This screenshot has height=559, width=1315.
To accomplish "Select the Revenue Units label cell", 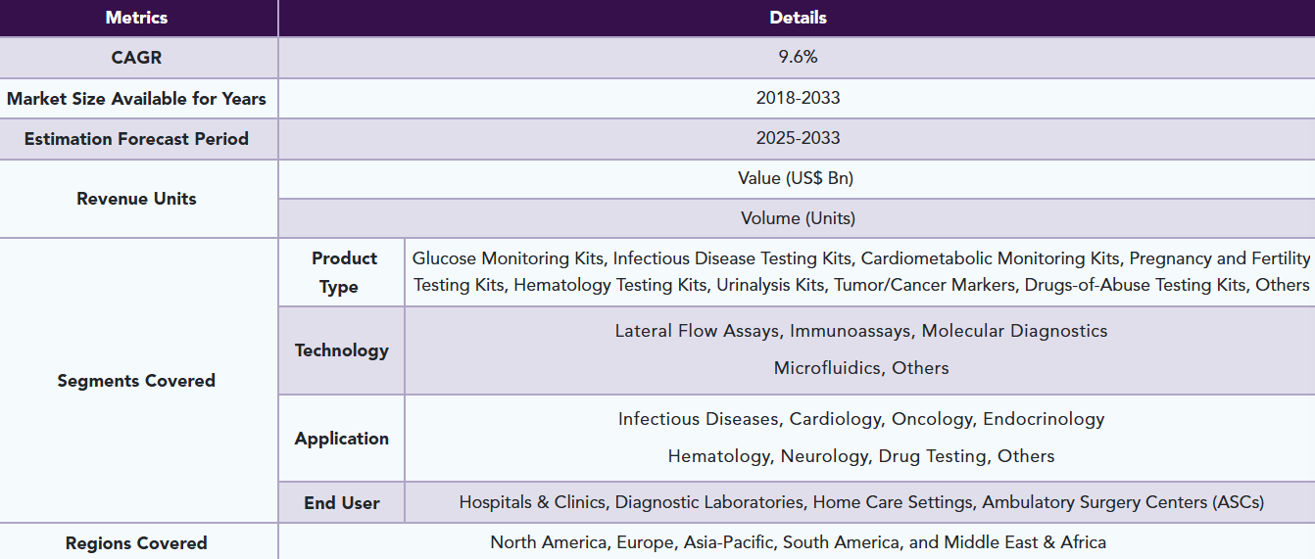I will pos(137,199).
